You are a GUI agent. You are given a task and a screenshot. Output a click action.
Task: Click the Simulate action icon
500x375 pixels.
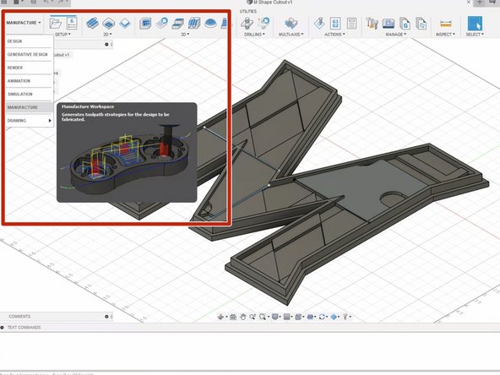tap(319, 24)
